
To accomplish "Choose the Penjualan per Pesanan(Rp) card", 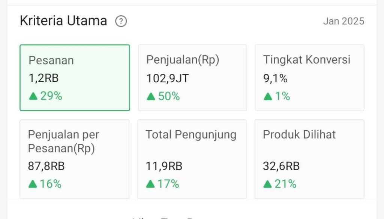I will [x=74, y=159].
